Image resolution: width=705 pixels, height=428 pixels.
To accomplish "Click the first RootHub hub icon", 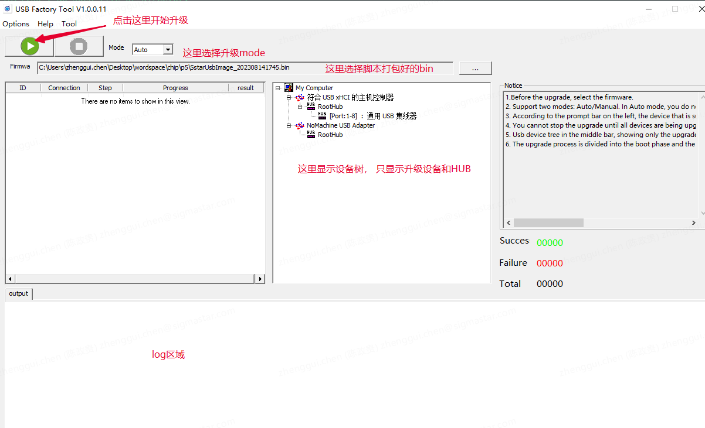I will pyautogui.click(x=311, y=107).
